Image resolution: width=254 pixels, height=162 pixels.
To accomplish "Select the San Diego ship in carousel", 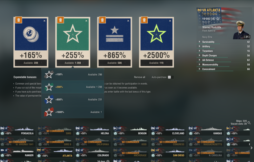I will point(168,153).
